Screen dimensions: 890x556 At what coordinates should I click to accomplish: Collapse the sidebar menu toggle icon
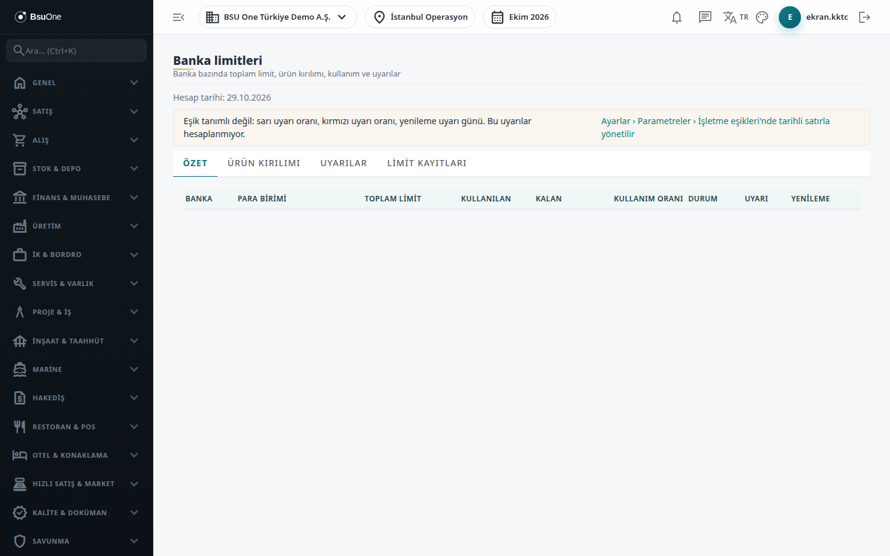pos(179,17)
